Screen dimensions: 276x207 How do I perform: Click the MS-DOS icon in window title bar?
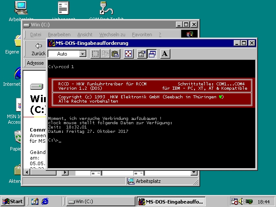pos(52,43)
